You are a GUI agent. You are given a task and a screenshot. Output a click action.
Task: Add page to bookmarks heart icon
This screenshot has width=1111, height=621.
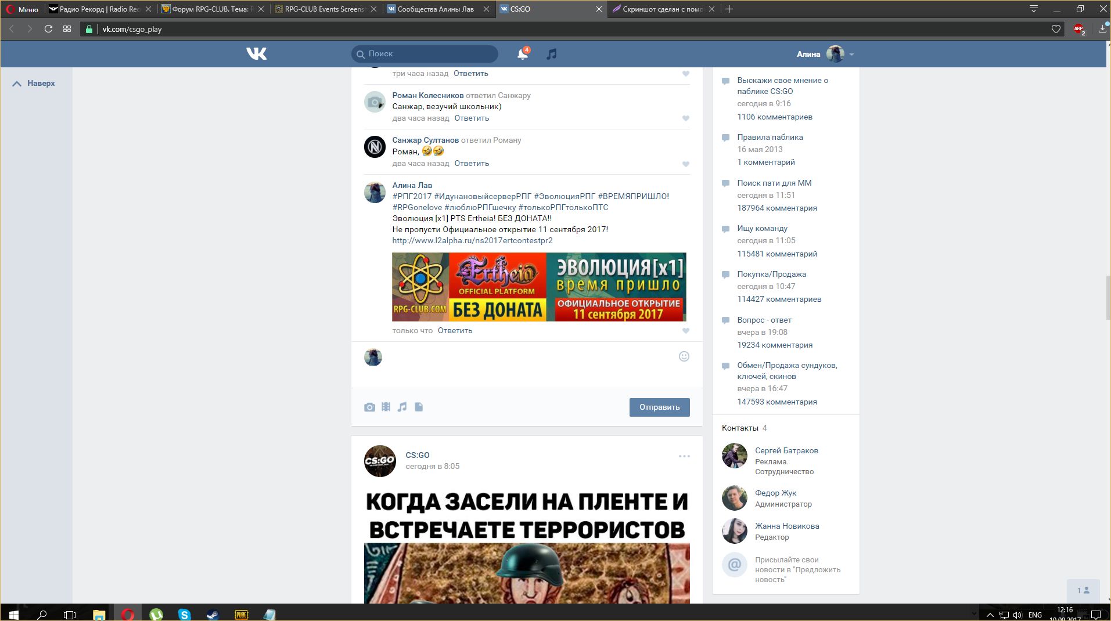point(1056,29)
